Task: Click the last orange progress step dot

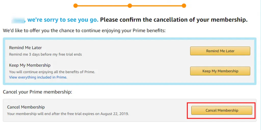Action: tap(184, 6)
